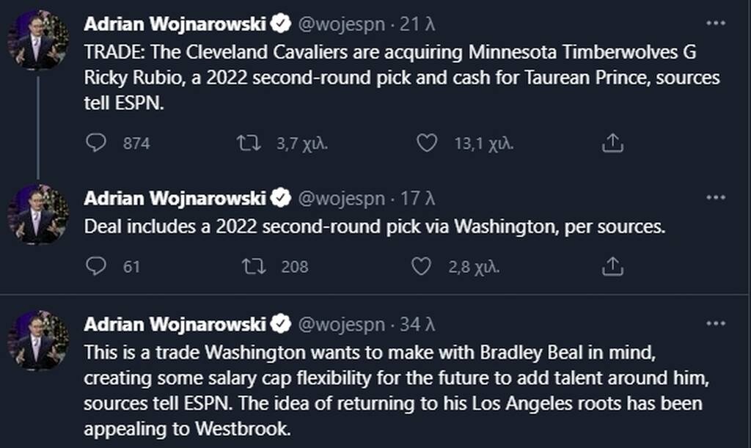751x448 pixels.
Task: Open the 21 λ timestamp of the first tweet
Action: pyautogui.click(x=420, y=25)
